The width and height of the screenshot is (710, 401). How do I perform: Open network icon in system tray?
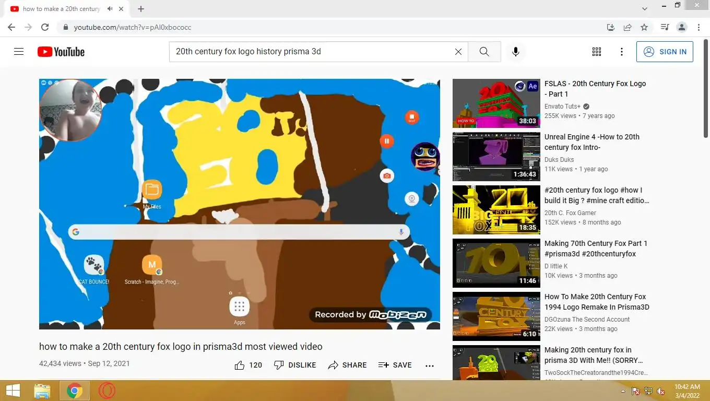[x=648, y=391]
